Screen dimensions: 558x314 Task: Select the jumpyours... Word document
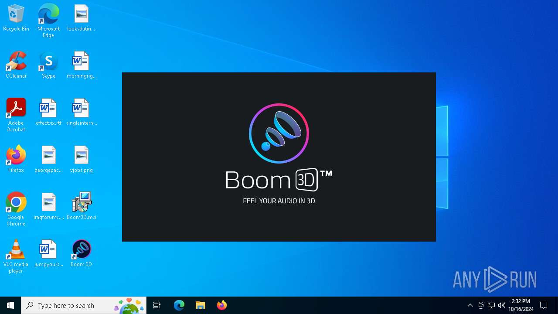pyautogui.click(x=48, y=254)
